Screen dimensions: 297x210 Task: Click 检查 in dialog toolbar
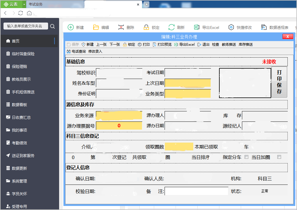coord(216,45)
